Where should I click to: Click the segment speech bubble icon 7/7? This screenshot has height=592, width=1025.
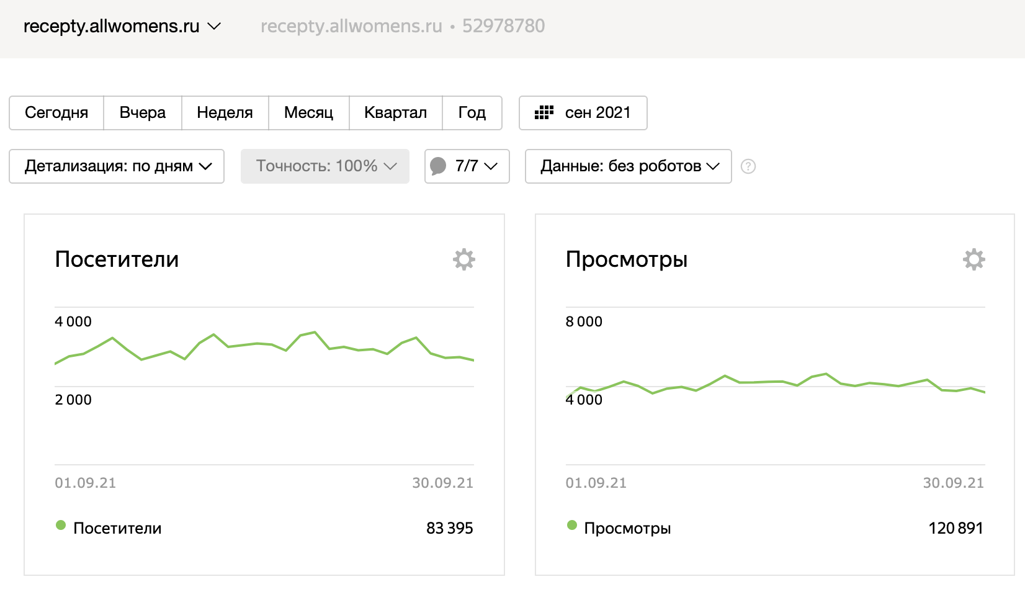pyautogui.click(x=438, y=166)
